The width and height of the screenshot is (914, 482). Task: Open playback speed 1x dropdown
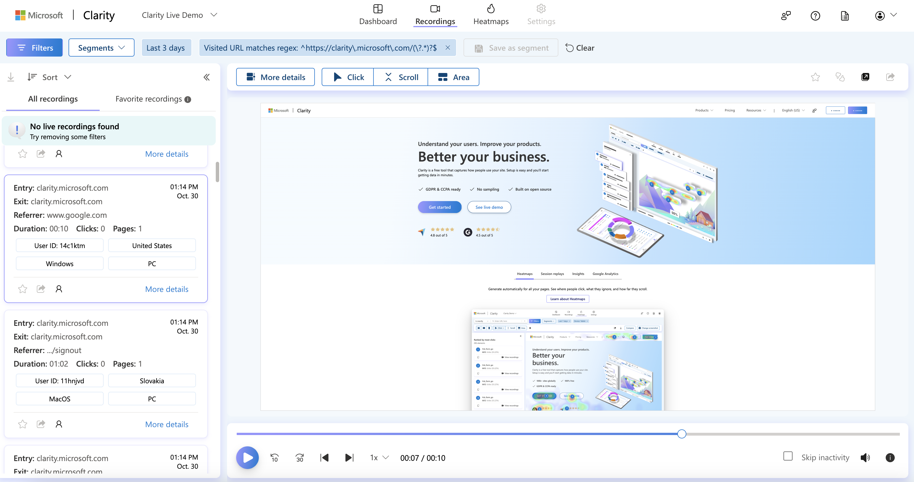pos(379,458)
